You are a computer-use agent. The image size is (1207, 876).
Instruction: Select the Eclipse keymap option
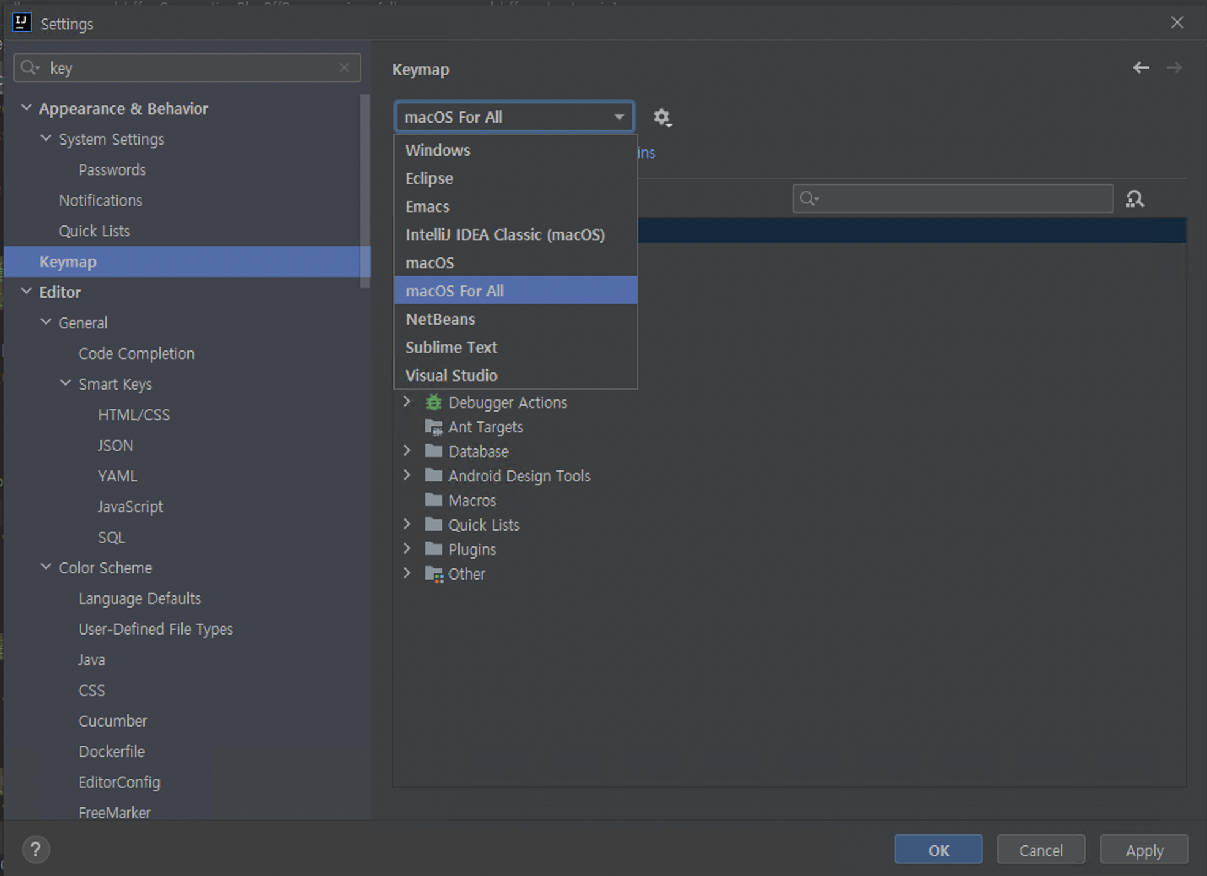429,178
